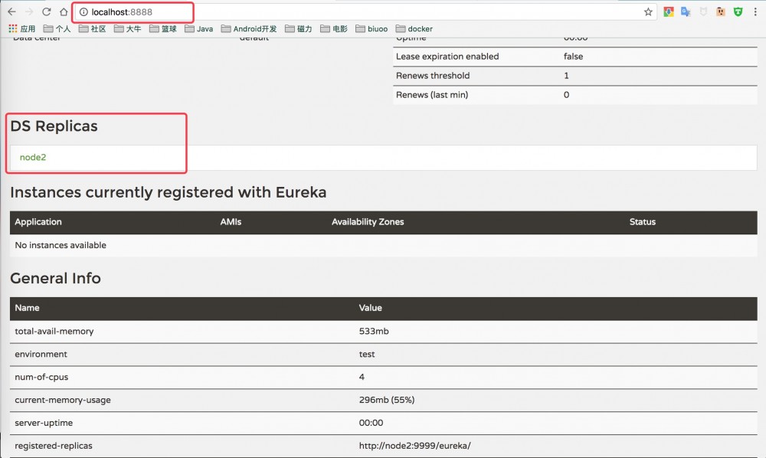The height and width of the screenshot is (458, 766).
Task: Open the 应用 bookmarks item
Action: pos(29,28)
